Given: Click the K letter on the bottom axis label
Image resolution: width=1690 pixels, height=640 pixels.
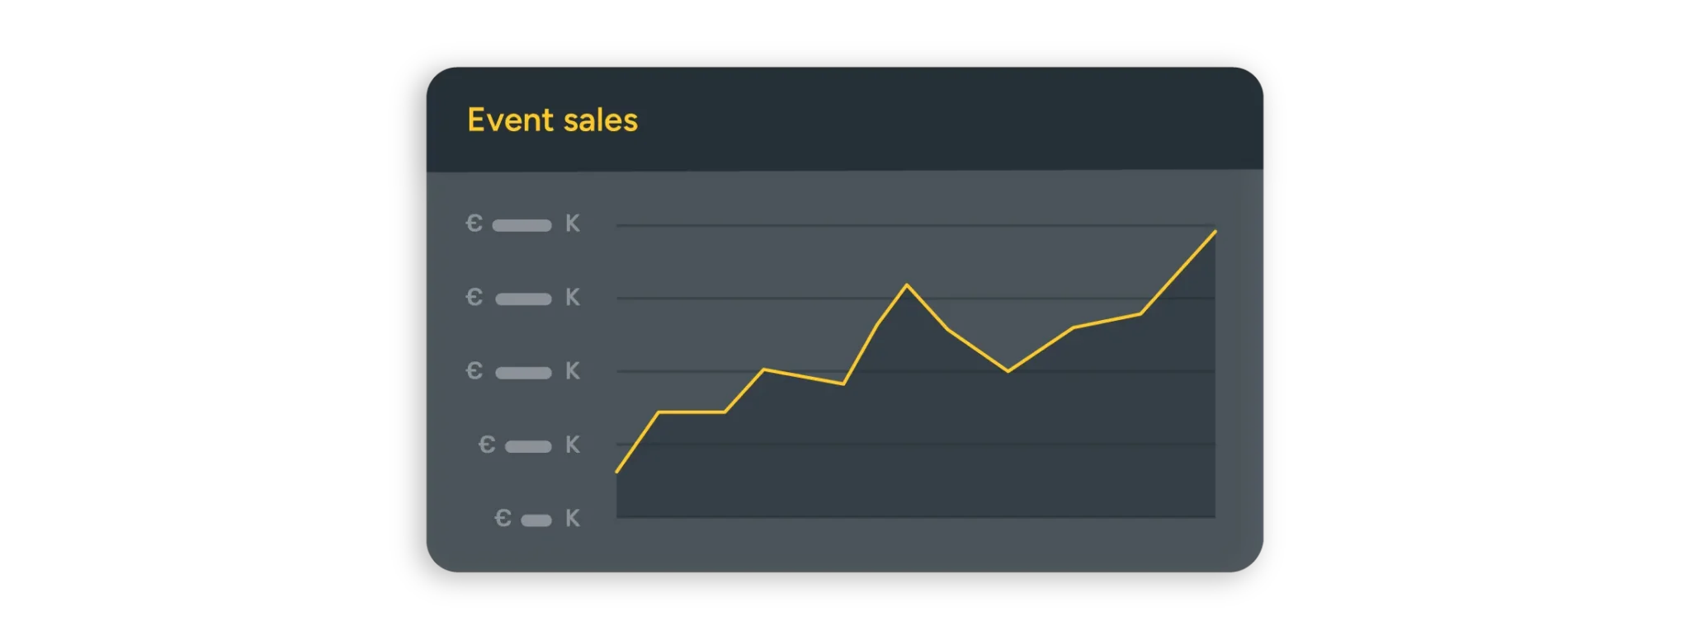Looking at the screenshot, I should click(x=573, y=518).
